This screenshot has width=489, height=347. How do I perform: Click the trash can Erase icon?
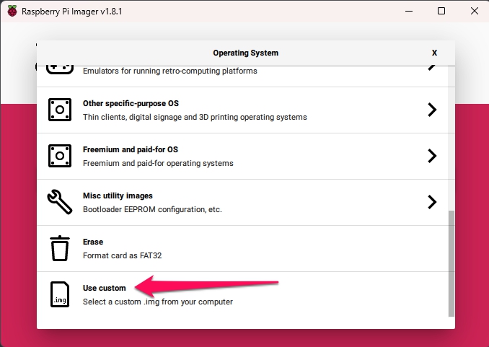coord(60,248)
